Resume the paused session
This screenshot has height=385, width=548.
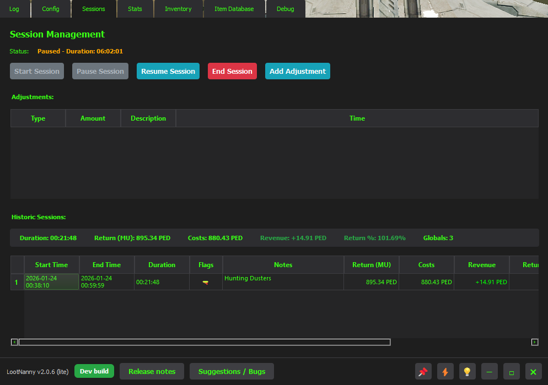tap(168, 71)
